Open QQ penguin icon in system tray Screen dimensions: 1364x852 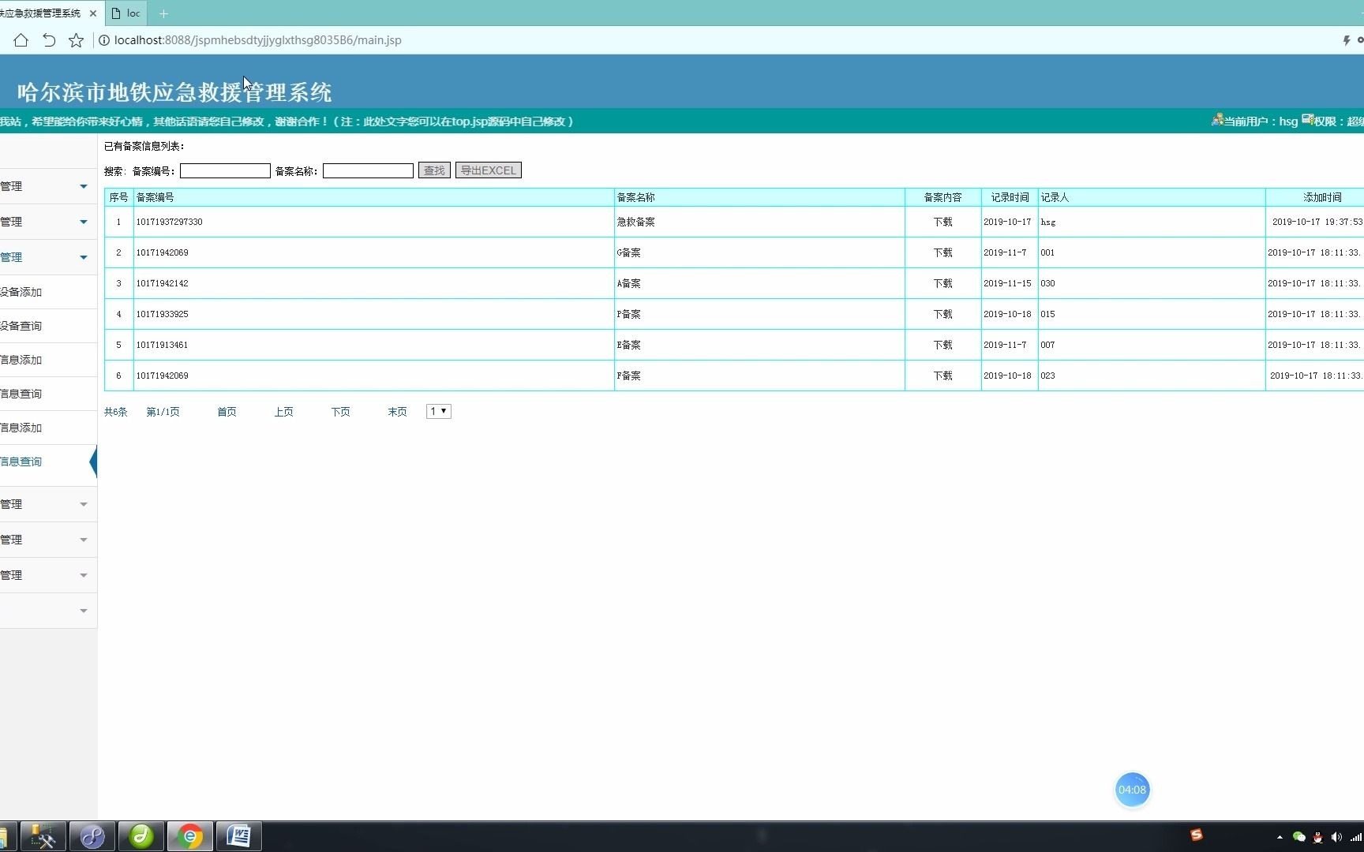(x=1317, y=837)
